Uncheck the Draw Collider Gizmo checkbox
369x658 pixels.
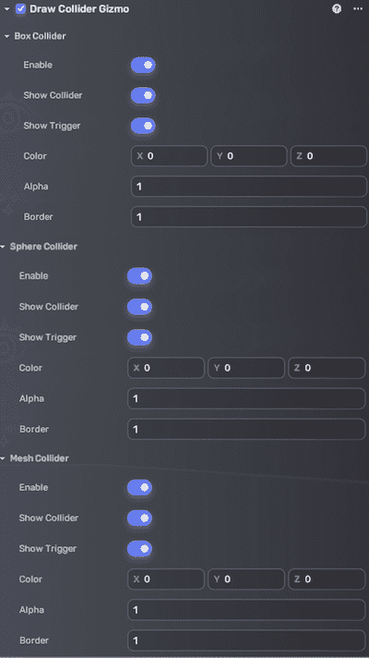point(20,9)
